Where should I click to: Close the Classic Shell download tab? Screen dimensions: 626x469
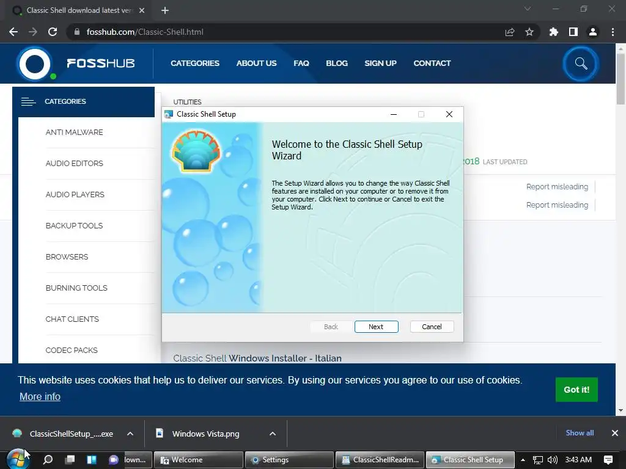[142, 10]
